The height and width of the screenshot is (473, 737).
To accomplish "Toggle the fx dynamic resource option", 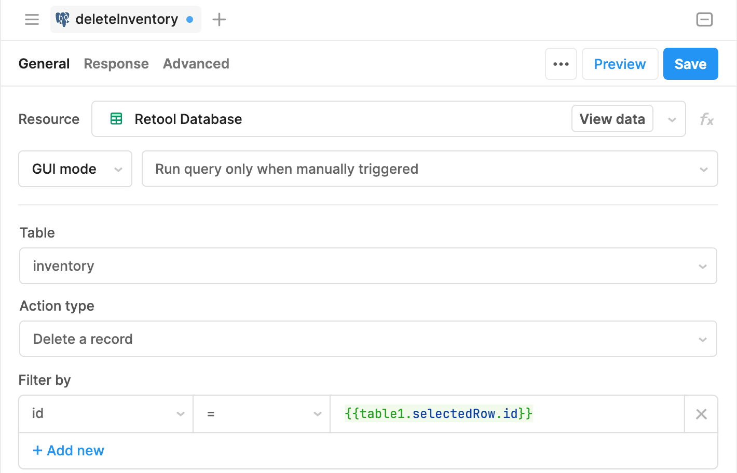I will click(x=706, y=119).
